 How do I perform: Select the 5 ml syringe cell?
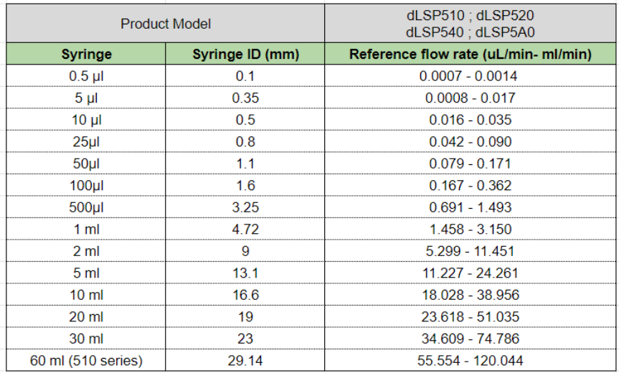pos(86,273)
